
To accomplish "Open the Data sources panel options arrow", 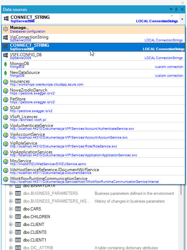I will [x=171, y=10].
